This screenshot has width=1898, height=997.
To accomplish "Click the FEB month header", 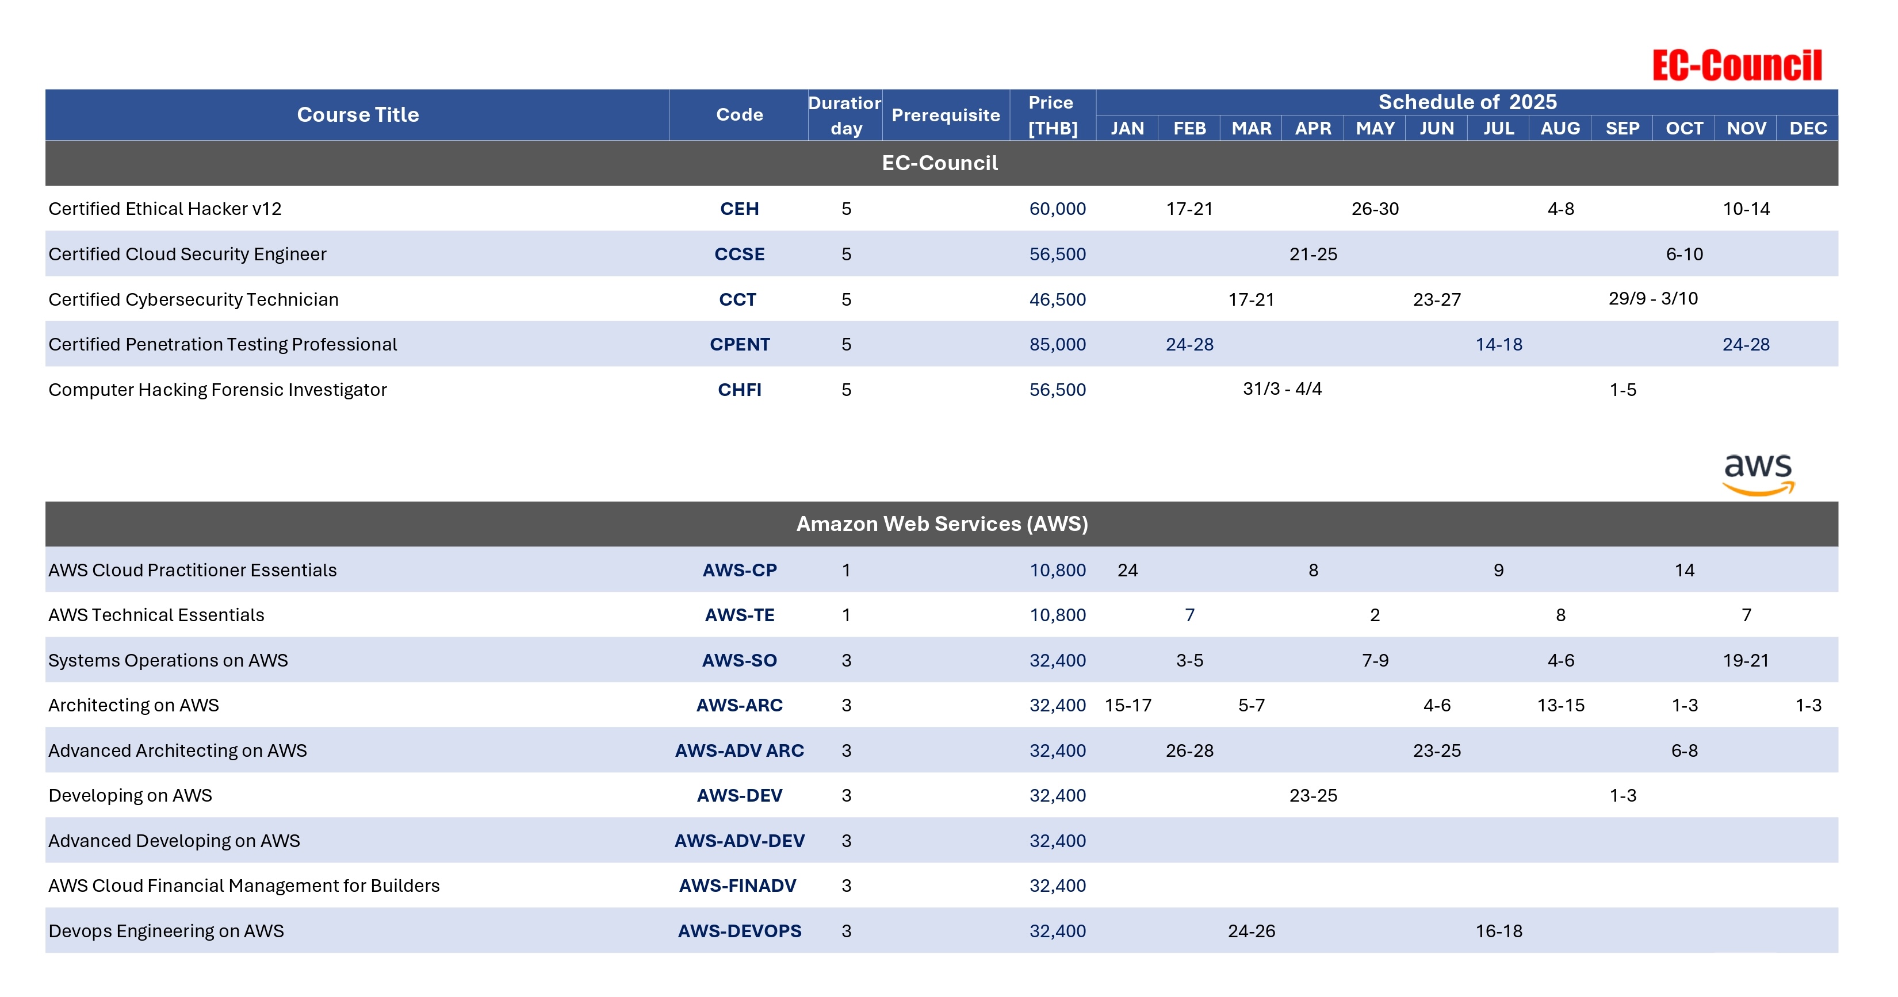I will pos(1189,128).
